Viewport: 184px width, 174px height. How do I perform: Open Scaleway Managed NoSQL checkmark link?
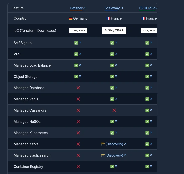click(114, 122)
